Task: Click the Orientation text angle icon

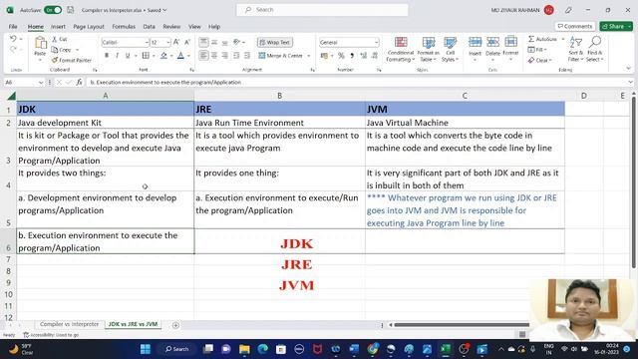Action: pyautogui.click(x=237, y=42)
